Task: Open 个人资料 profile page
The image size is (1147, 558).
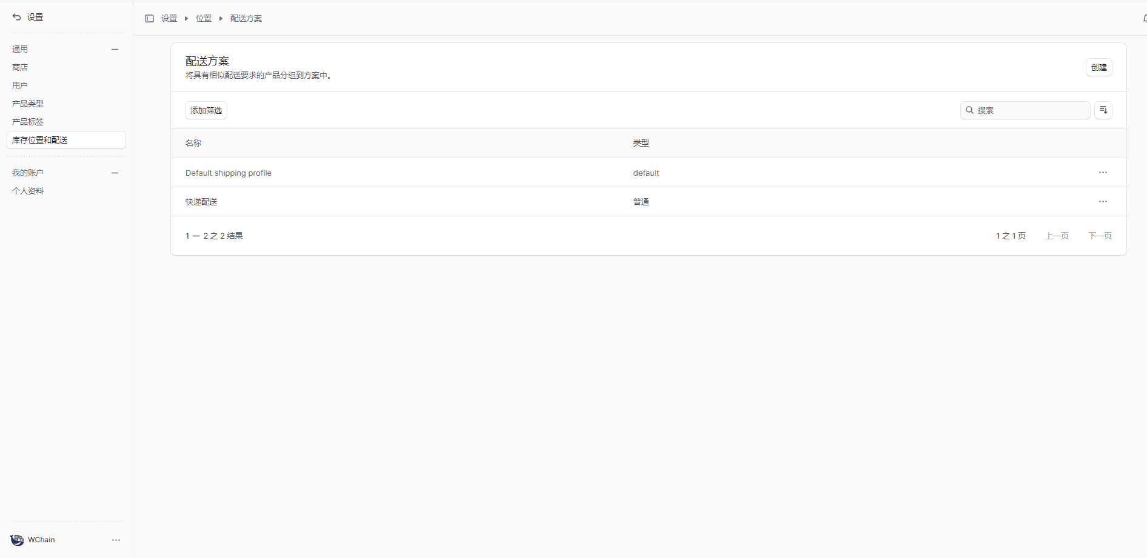Action: [x=28, y=191]
